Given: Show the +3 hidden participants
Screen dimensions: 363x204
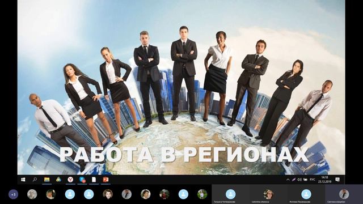Looking at the screenshot, I should click(x=13, y=194).
